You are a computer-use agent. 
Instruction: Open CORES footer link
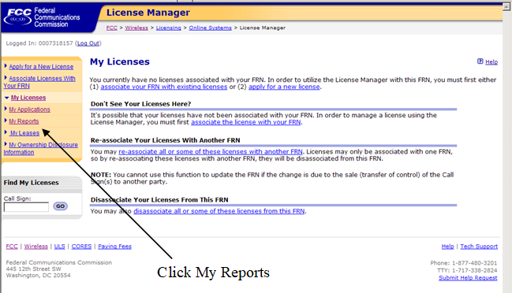point(81,247)
